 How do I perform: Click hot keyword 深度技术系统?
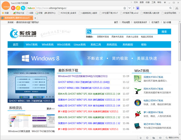pos(103,37)
